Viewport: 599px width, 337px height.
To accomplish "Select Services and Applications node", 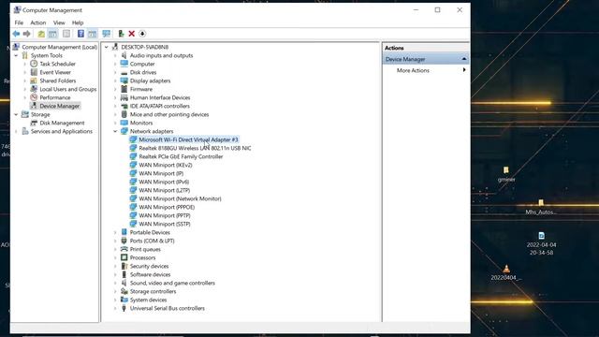I will [62, 131].
